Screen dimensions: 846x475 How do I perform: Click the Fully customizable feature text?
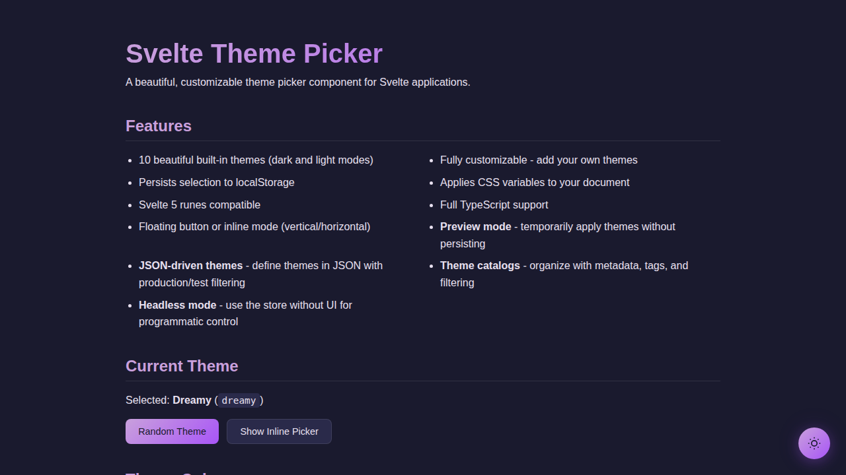click(x=539, y=160)
